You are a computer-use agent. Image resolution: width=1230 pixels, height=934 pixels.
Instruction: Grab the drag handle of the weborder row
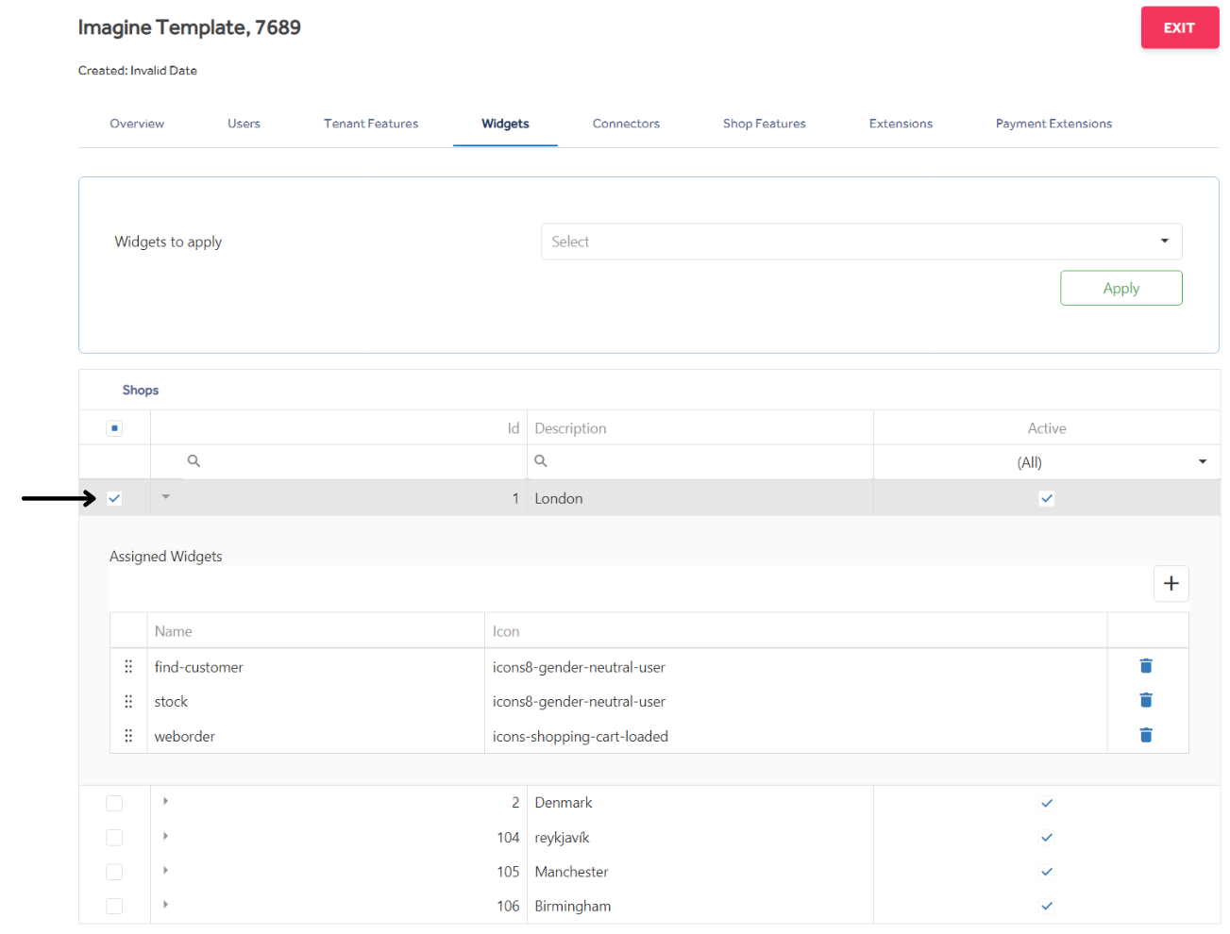tap(128, 735)
